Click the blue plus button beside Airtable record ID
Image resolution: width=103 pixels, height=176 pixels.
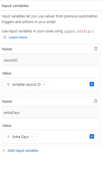[92, 84]
